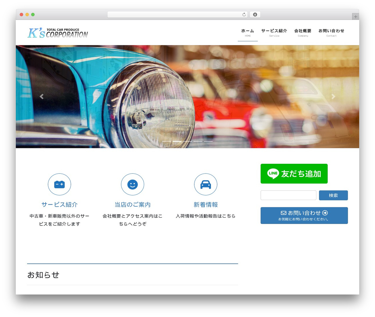Viewport: 375px width, 317px height.
Task: Open the browser downloads button
Action: point(255,15)
